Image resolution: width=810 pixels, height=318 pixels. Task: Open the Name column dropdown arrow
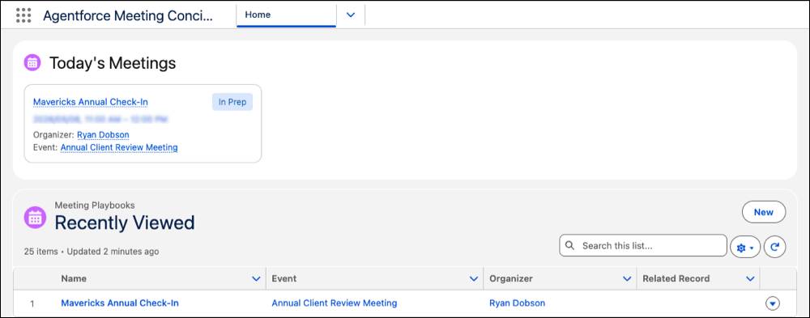(x=256, y=279)
